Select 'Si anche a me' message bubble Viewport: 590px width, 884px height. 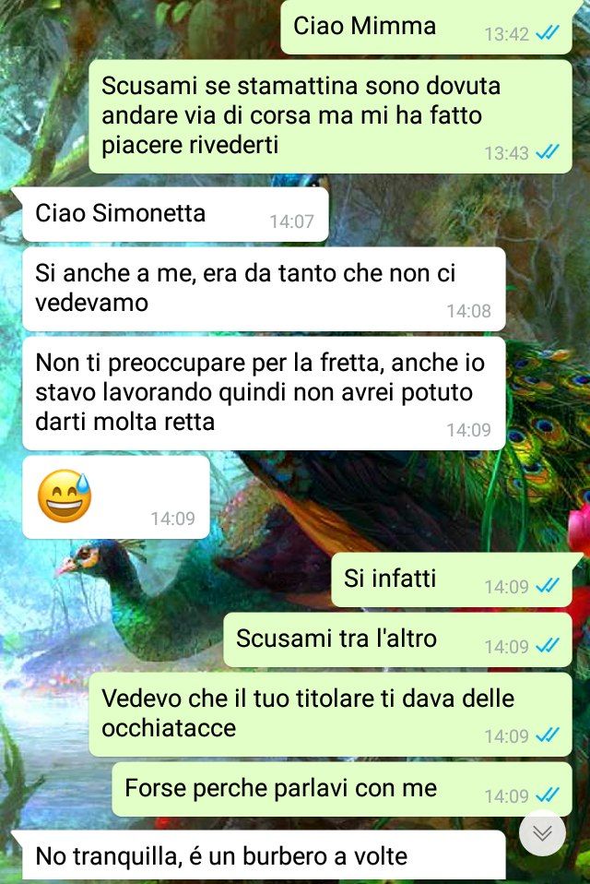(264, 289)
